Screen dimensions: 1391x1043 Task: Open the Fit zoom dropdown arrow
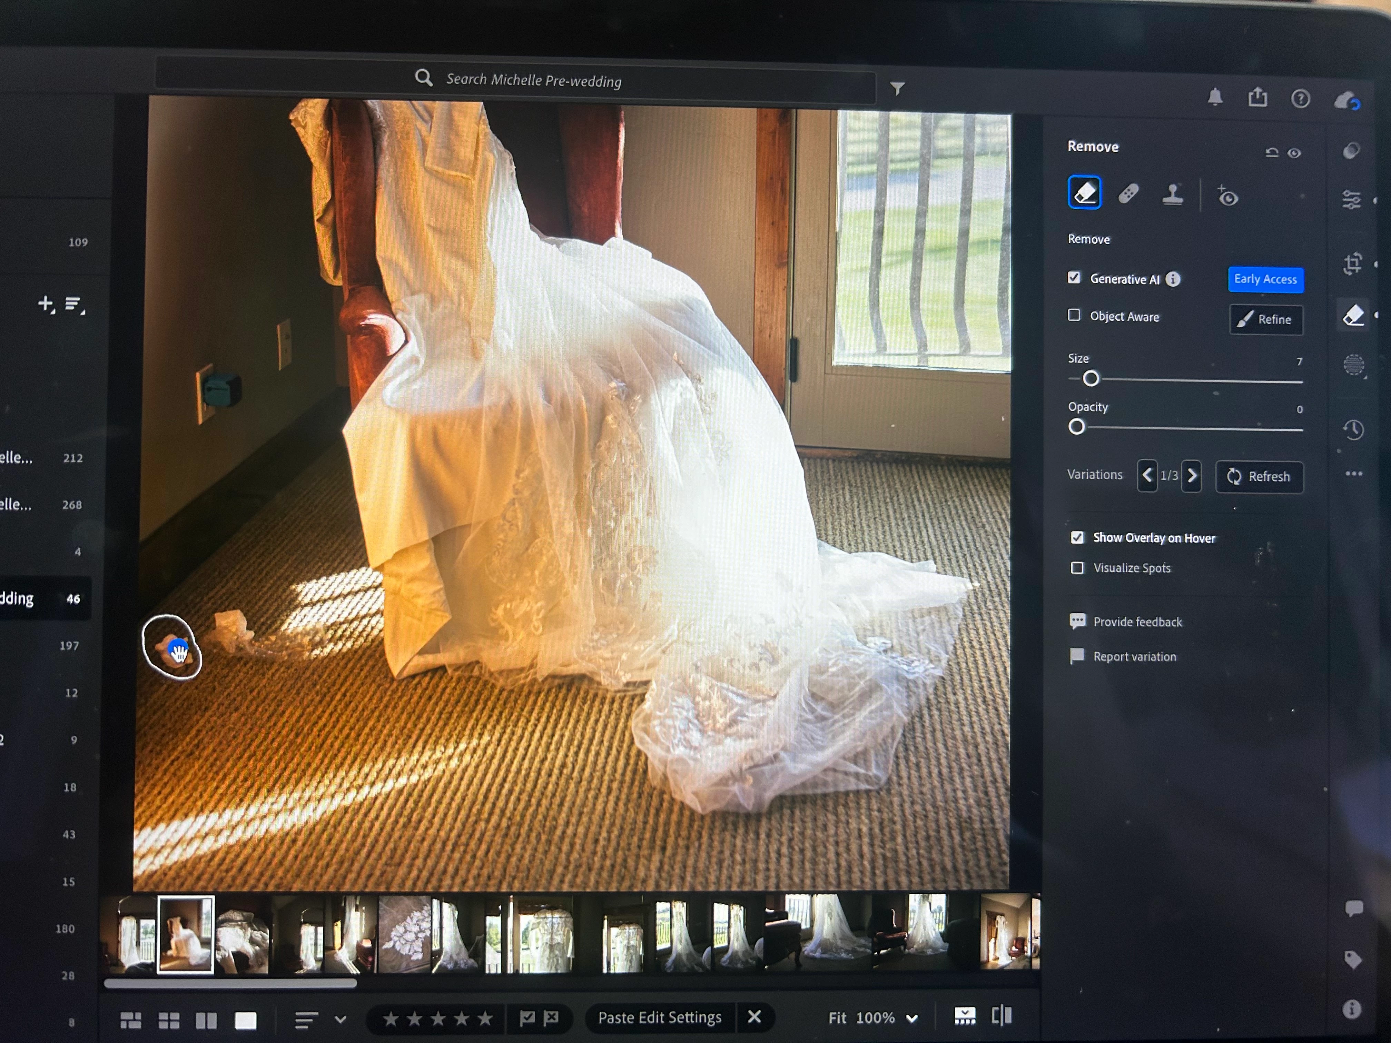pyautogui.click(x=912, y=1019)
